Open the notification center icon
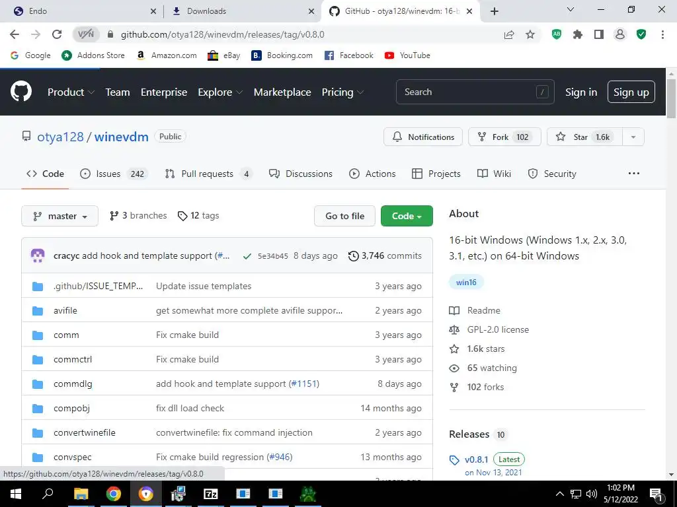This screenshot has height=507, width=677. click(656, 494)
